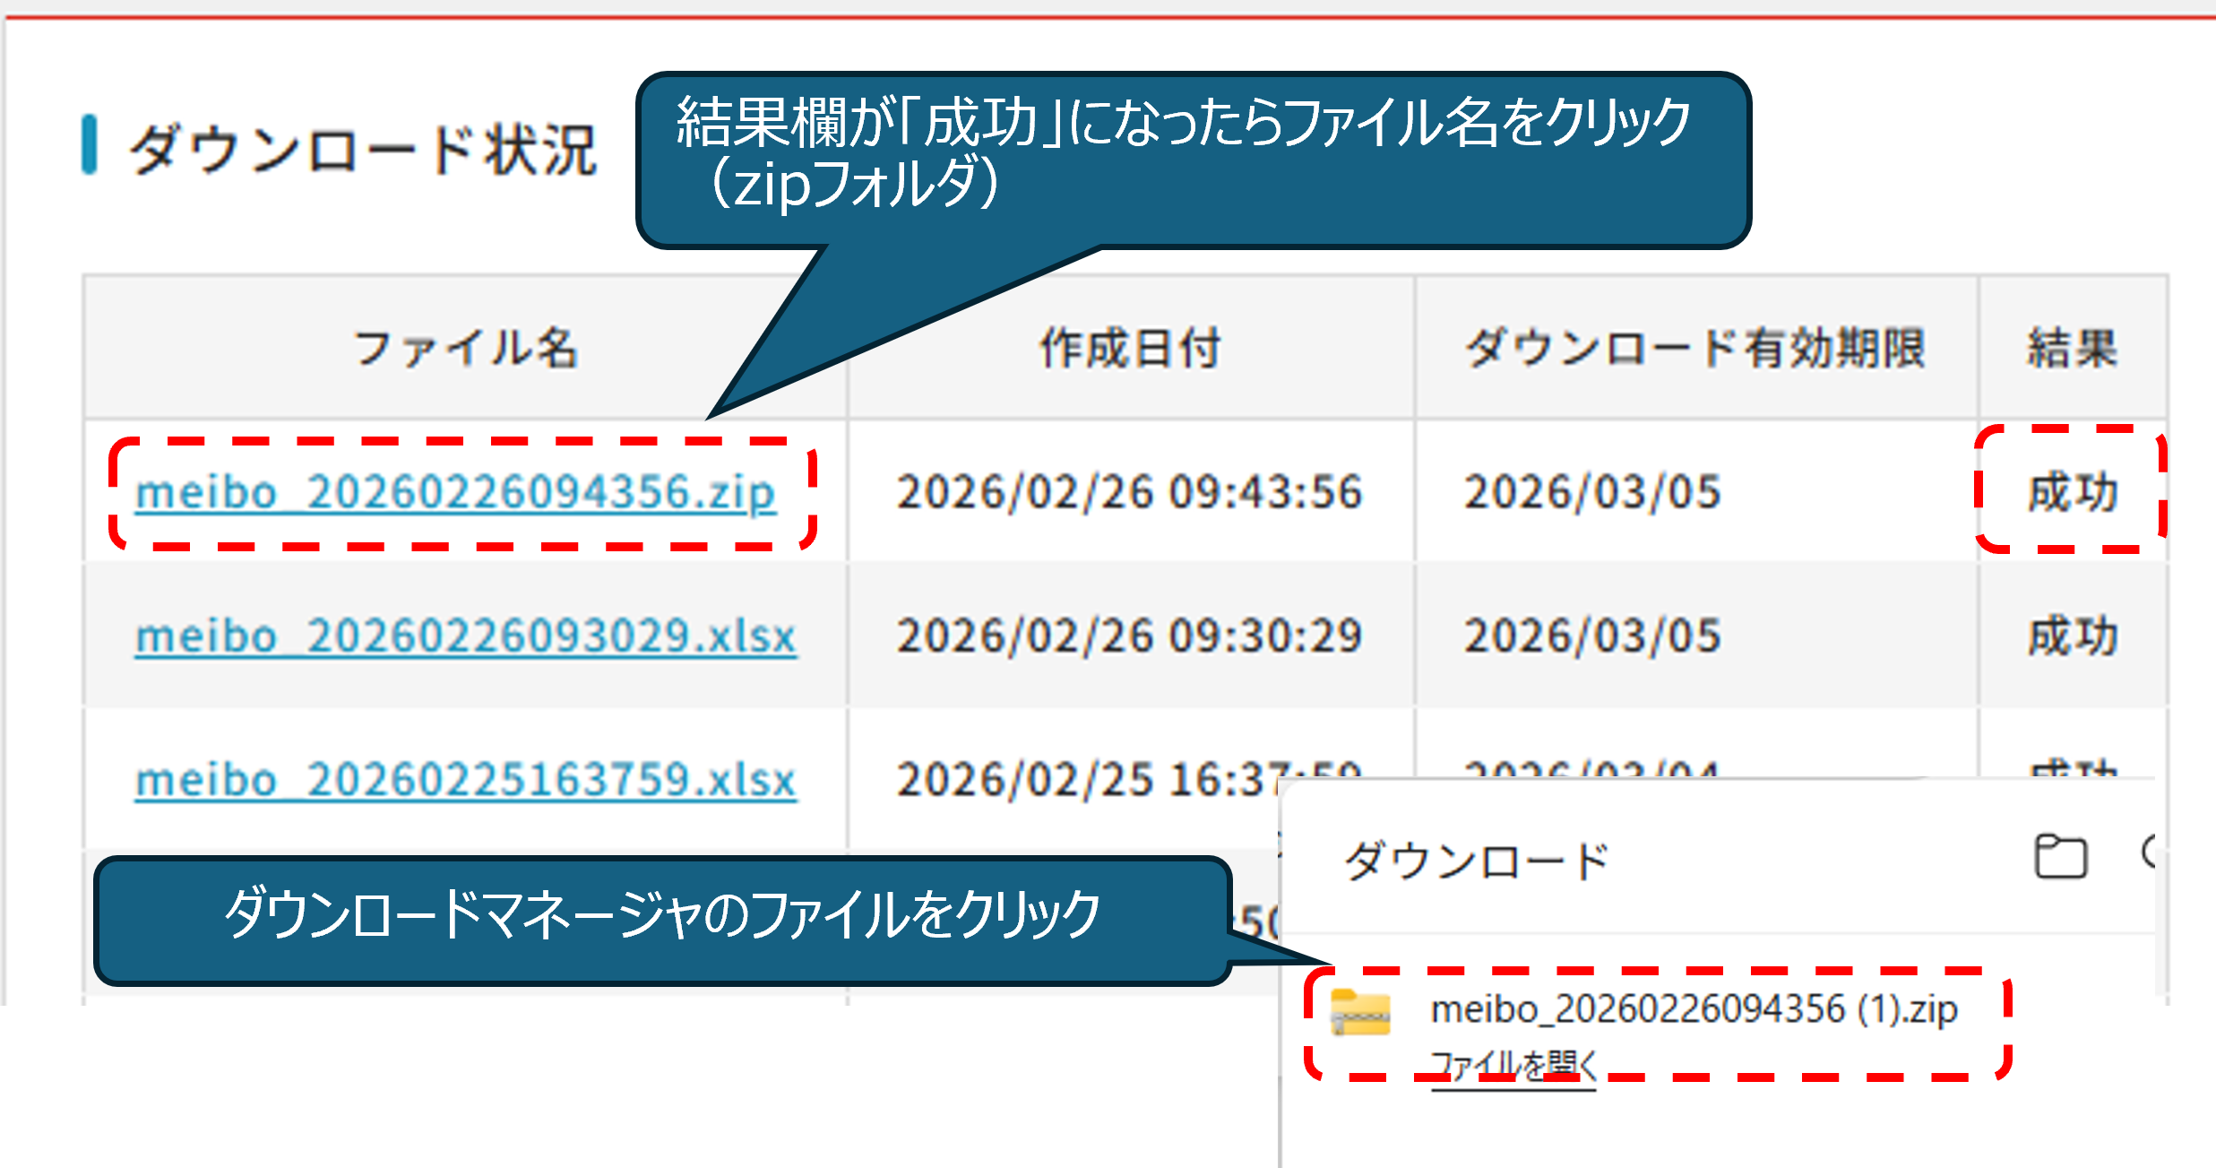
Task: Click the 結果 column header
Action: pyautogui.click(x=2073, y=348)
